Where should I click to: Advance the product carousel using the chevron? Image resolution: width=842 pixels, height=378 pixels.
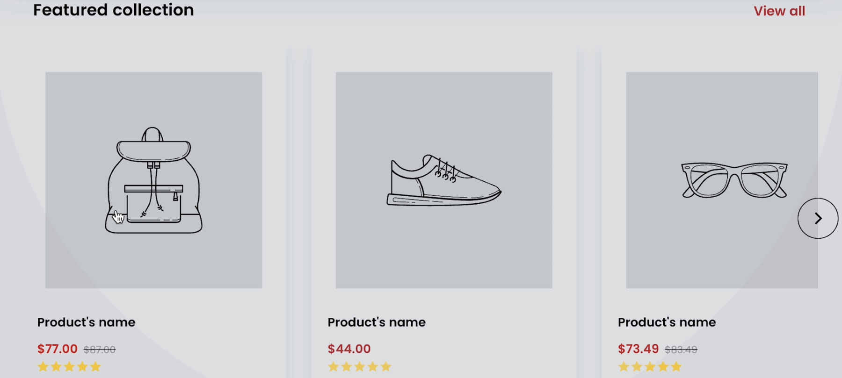click(818, 217)
